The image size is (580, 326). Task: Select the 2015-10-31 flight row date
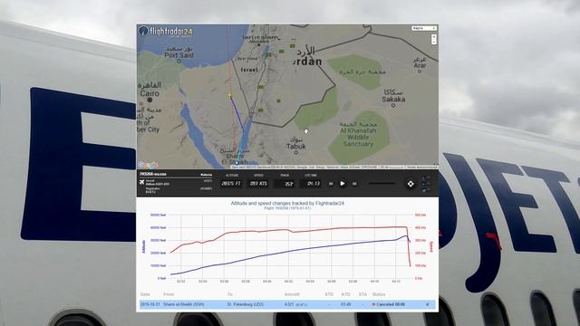[150, 304]
